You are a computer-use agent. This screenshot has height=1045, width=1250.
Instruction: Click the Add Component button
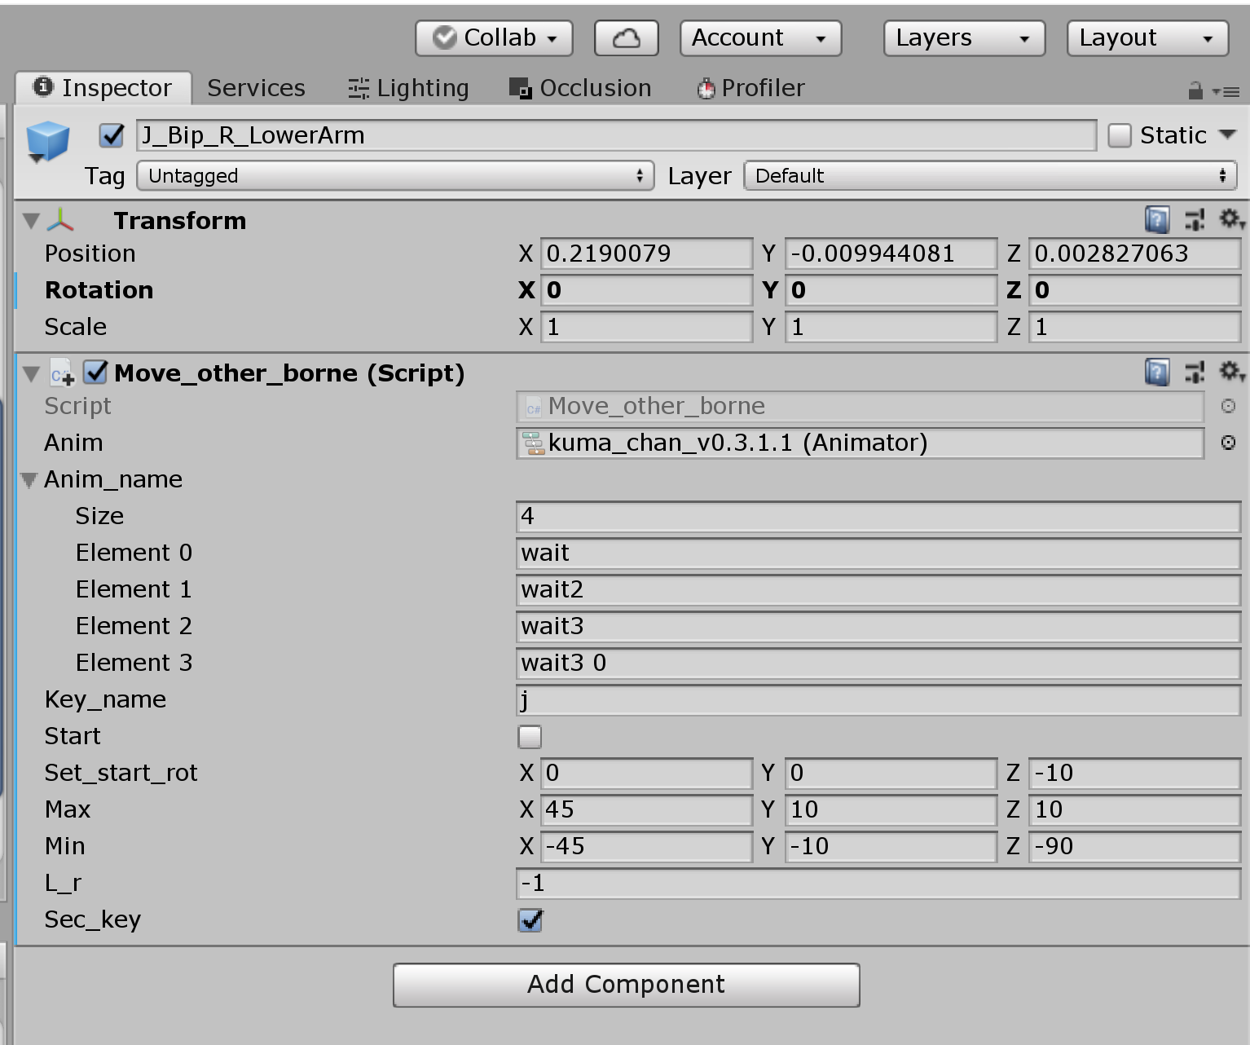(626, 985)
